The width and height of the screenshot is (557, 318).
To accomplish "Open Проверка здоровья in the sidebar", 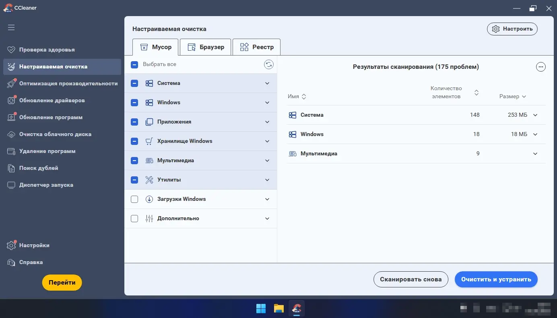I will (62, 50).
